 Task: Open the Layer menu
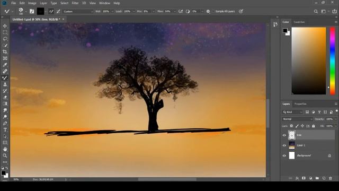[43, 3]
